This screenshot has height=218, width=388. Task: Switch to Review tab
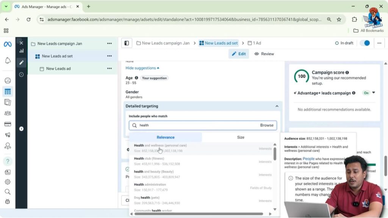(x=264, y=54)
